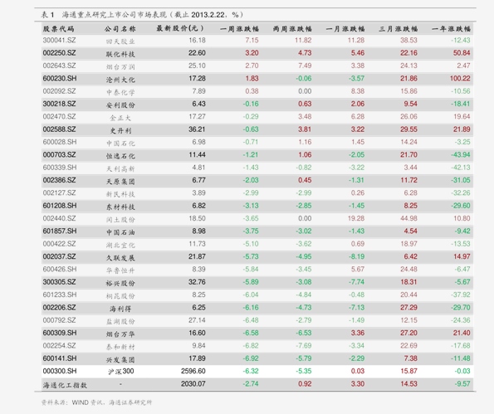The height and width of the screenshot is (414, 494).
Task: Click the 最新股价(元) column header
Action: pyautogui.click(x=180, y=29)
